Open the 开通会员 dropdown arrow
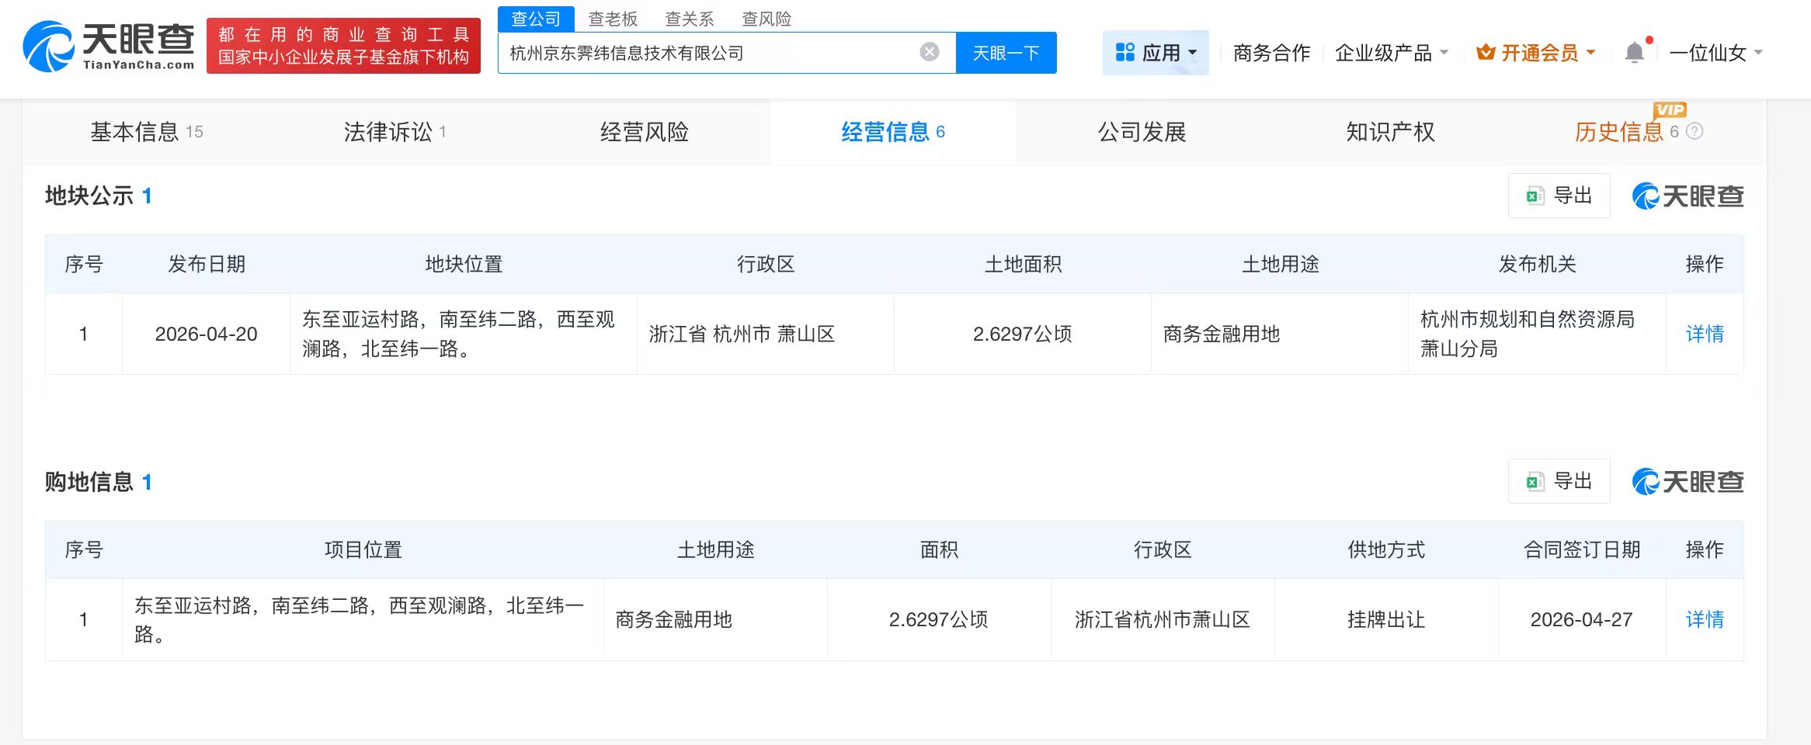The width and height of the screenshot is (1811, 745). [x=1590, y=53]
